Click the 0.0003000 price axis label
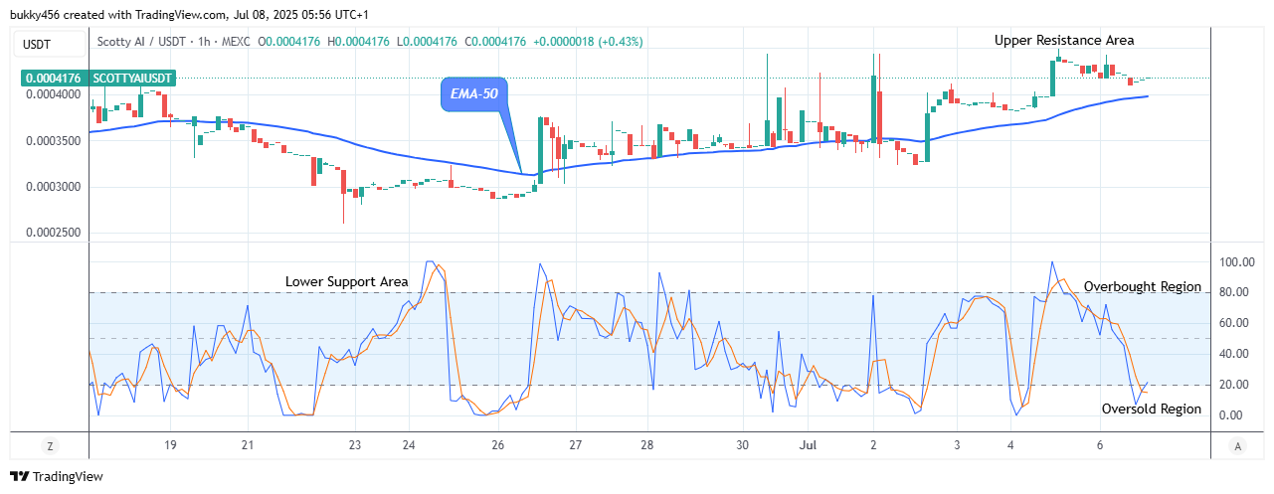Image resolution: width=1274 pixels, height=494 pixels. [x=54, y=187]
